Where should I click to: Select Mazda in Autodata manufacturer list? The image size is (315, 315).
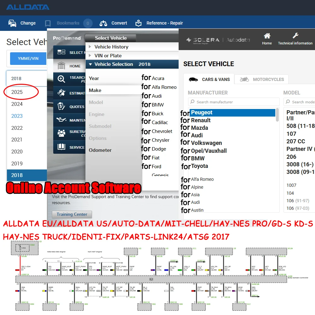coord(199,128)
